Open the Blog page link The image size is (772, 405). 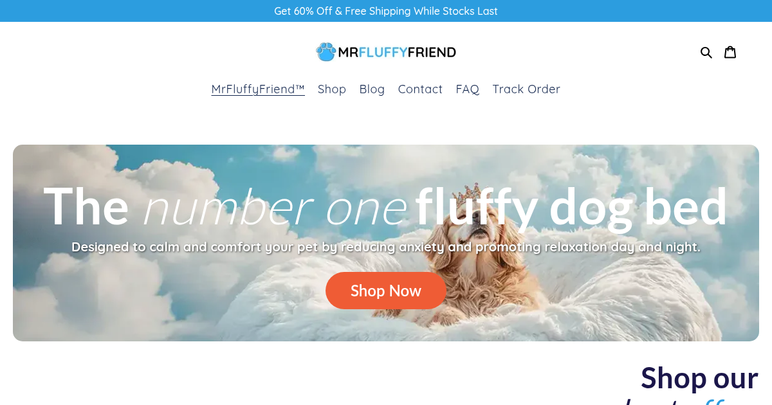coord(372,89)
